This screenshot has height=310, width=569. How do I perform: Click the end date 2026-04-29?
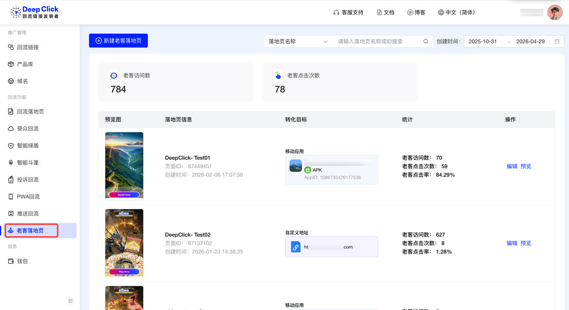(x=531, y=41)
